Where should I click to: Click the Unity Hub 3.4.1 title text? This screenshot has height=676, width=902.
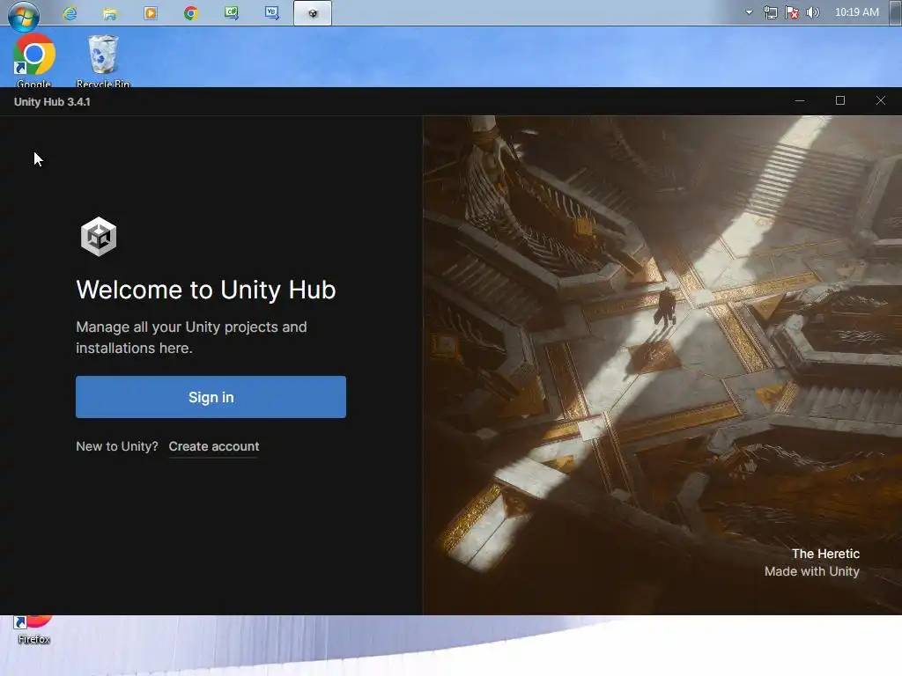click(x=52, y=102)
